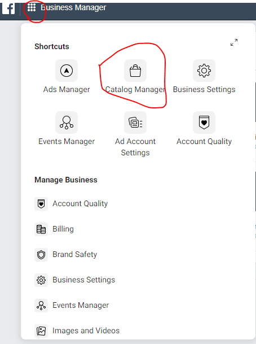Screen dimensions: 256x344
Task: Open Business Settings gear shortcut icon
Action: [x=204, y=71]
